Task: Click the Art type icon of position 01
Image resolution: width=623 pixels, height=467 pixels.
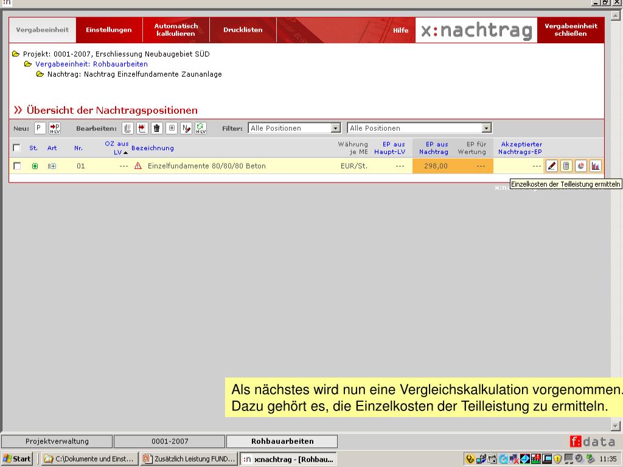Action: coord(52,166)
